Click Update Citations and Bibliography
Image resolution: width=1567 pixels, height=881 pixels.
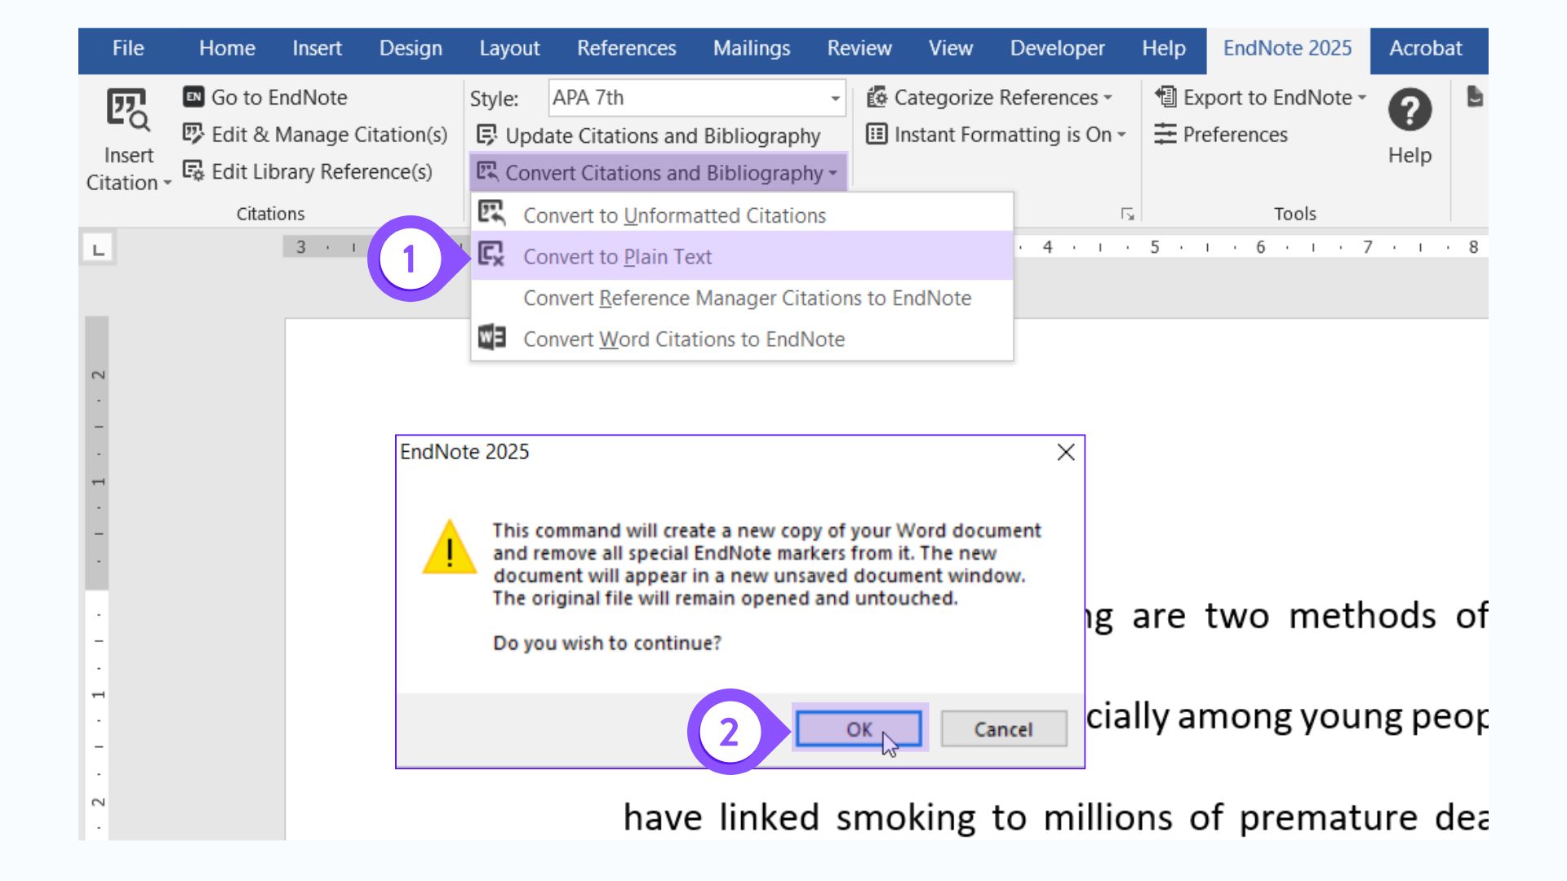649,136
